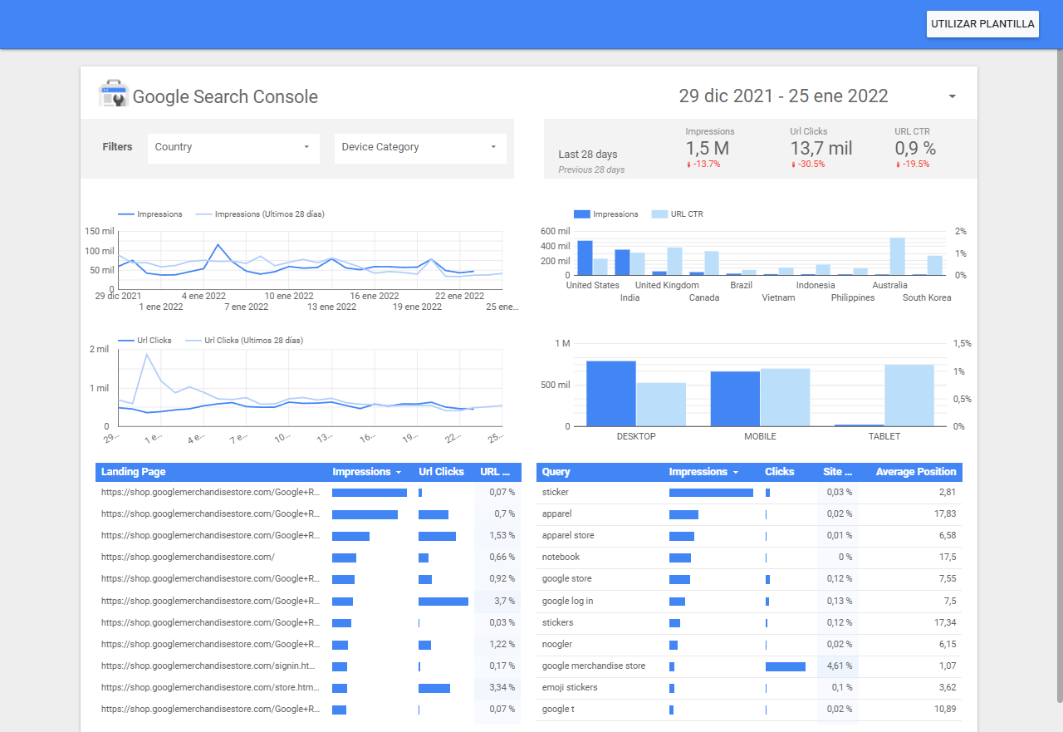The image size is (1063, 732).
Task: Open the date range dropdown arrow
Action: tap(952, 96)
